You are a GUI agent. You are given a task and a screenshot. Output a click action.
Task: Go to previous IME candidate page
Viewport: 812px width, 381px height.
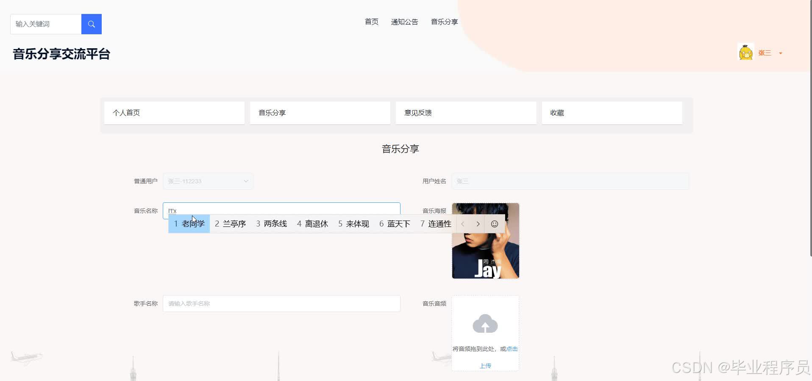click(463, 224)
